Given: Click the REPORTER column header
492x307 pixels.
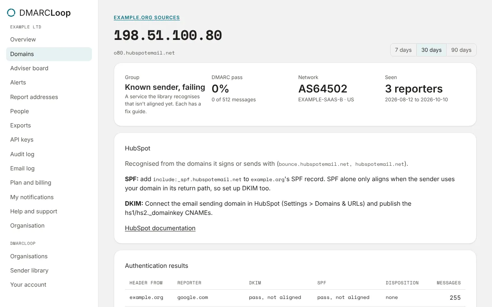Looking at the screenshot, I should pos(189,283).
